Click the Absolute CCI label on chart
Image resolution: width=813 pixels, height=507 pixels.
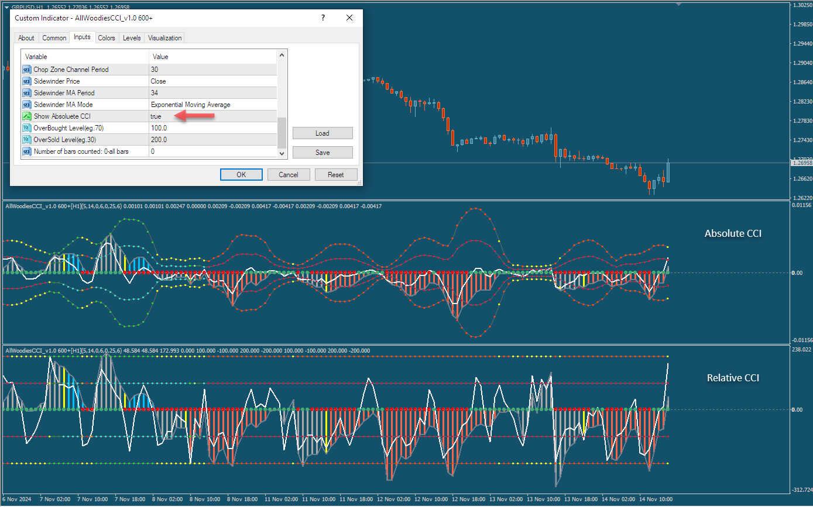click(x=733, y=233)
